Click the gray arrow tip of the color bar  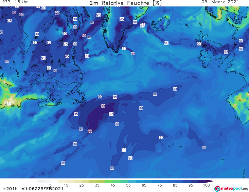[39, 181]
